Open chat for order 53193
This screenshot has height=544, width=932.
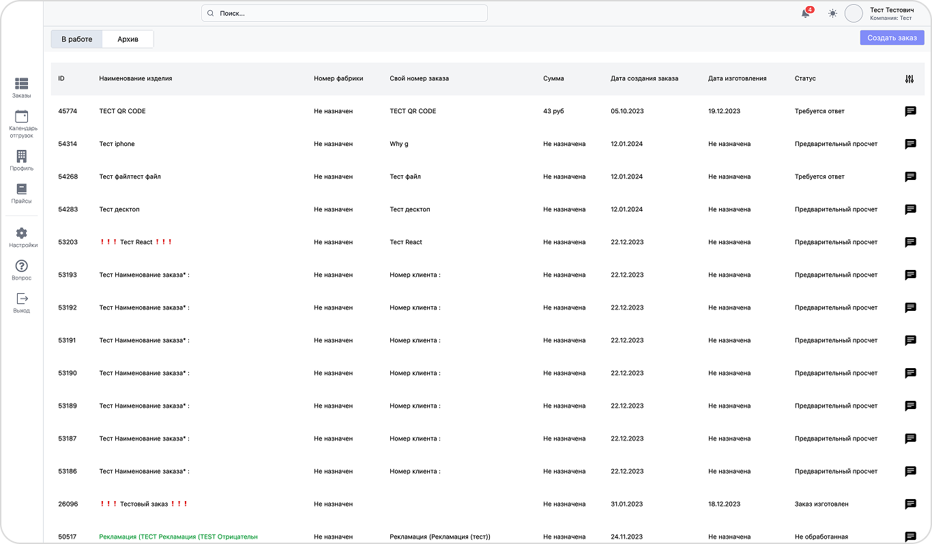tap(910, 275)
